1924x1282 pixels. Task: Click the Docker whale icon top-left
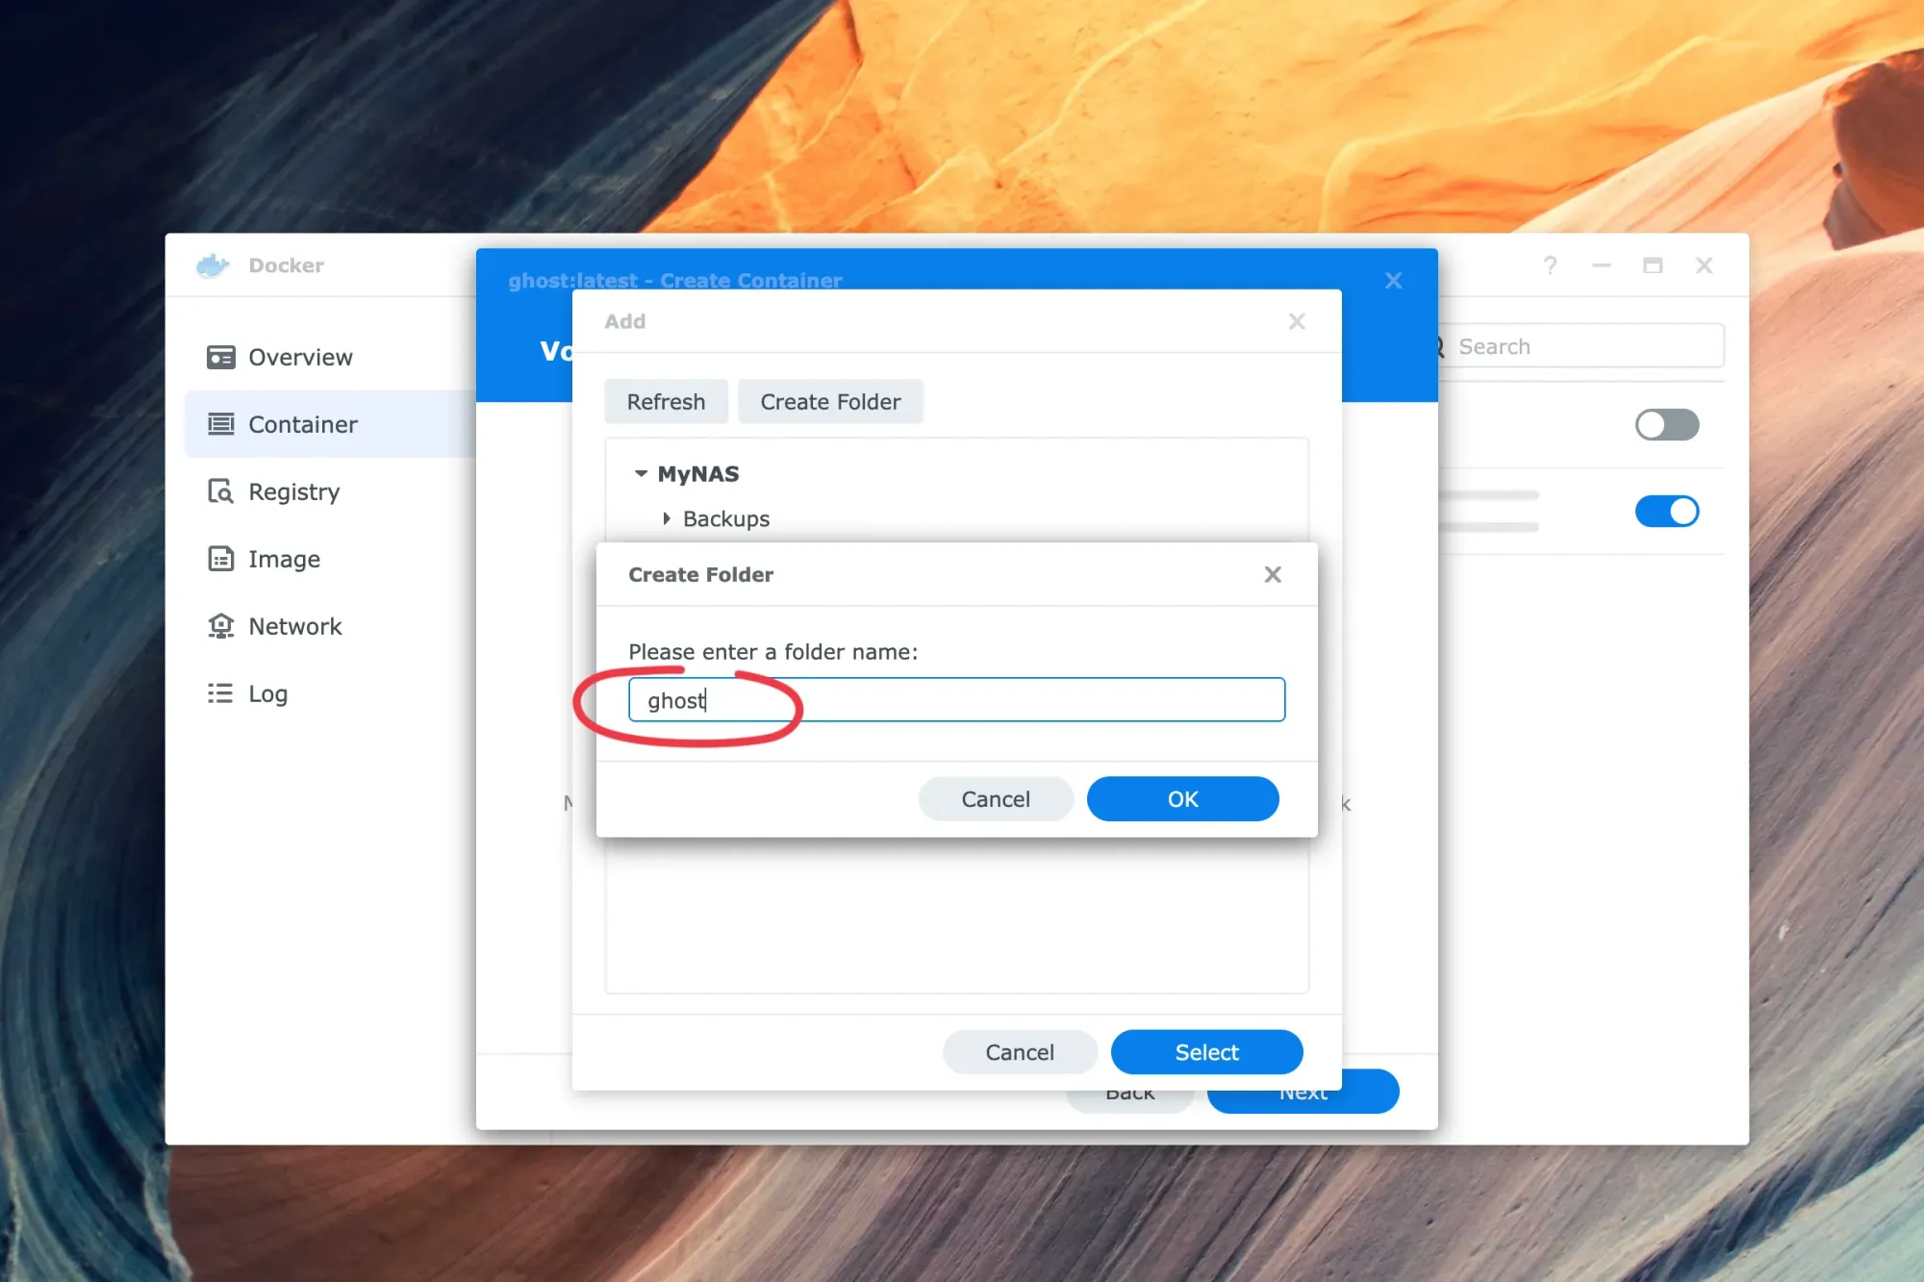(x=214, y=264)
